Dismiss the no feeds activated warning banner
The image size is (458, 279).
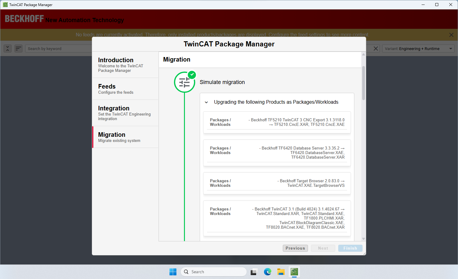(x=451, y=35)
